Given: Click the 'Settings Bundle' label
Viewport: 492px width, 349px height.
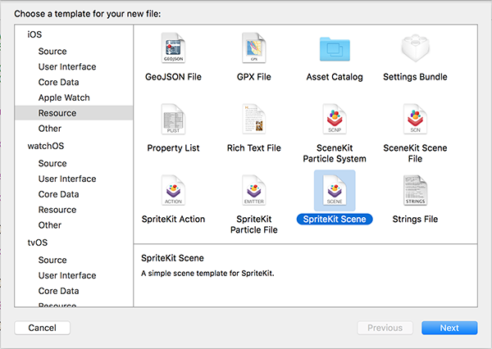Looking at the screenshot, I should [415, 77].
